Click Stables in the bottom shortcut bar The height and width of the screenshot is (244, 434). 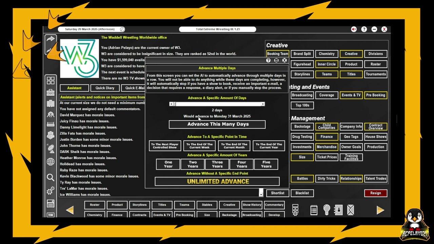pos(207,205)
